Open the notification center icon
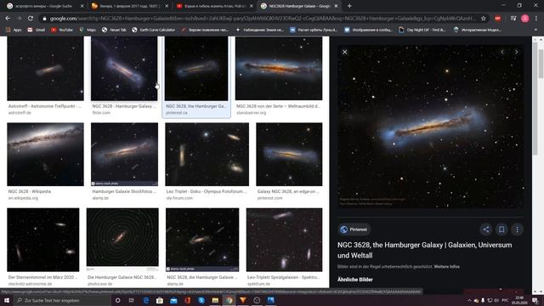The image size is (544, 306). (535, 300)
